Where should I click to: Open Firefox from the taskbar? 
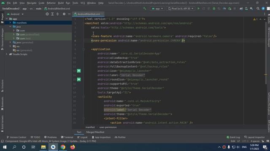(x=73, y=147)
